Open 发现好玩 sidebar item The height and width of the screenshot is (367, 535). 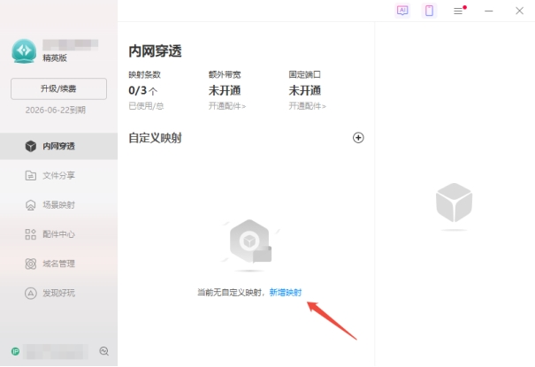click(58, 293)
